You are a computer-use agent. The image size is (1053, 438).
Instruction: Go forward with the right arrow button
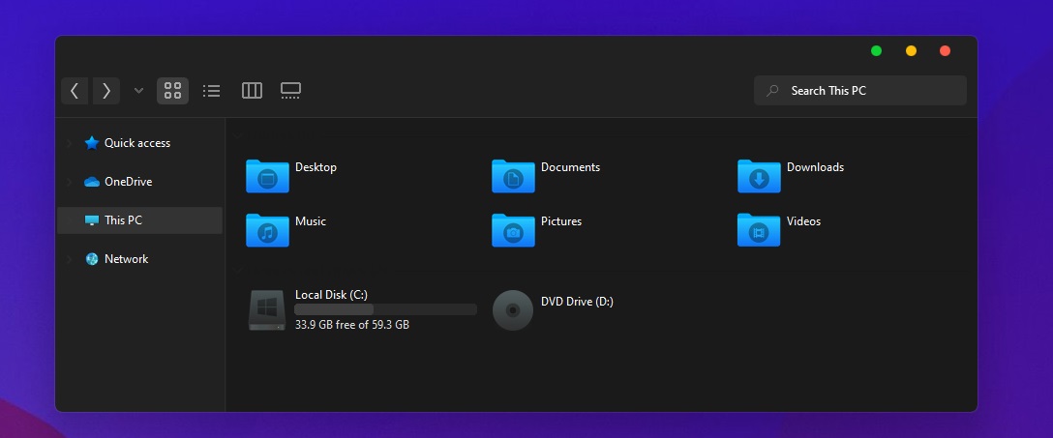click(106, 91)
